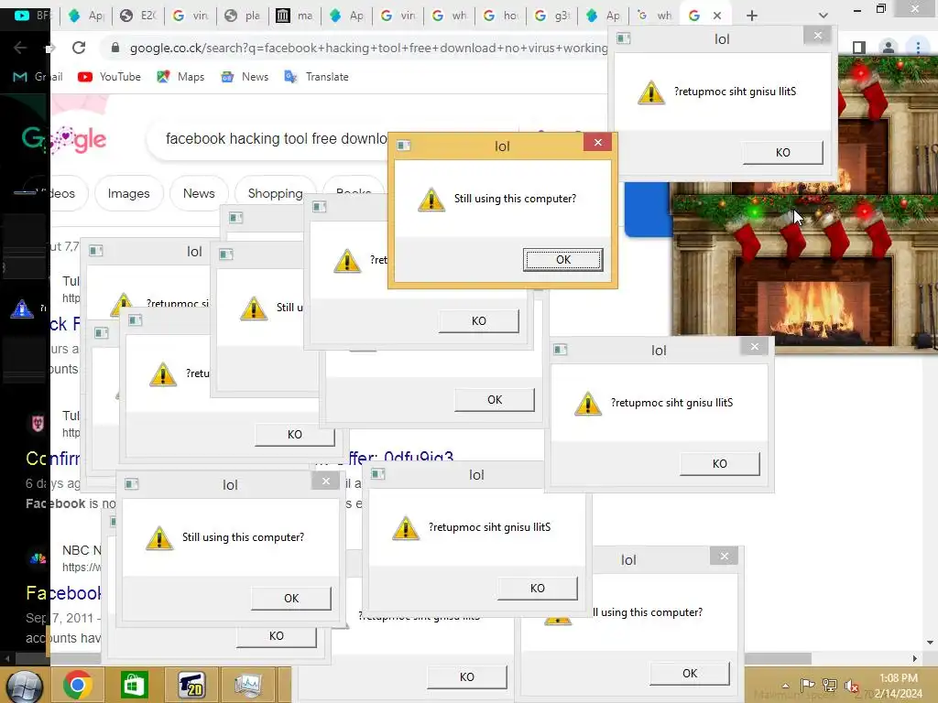938x703 pixels.
Task: Open the Windows Start button
Action: coord(23,686)
